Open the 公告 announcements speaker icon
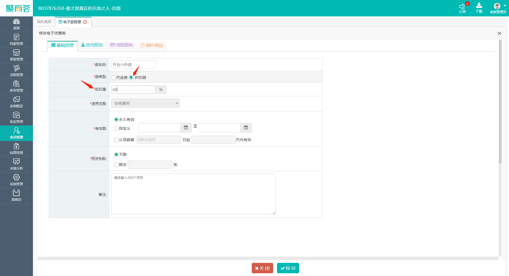The image size is (509, 276). coord(462,8)
